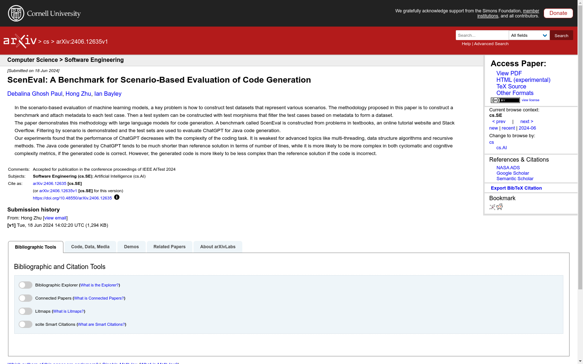The width and height of the screenshot is (583, 364).
Task: Open the Related Papers tab
Action: point(169,247)
